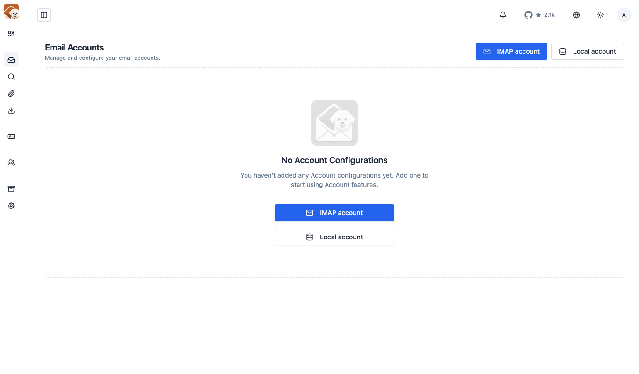The height and width of the screenshot is (374, 639).
Task: Click 'No Account Configurations' text
Action: pos(334,160)
